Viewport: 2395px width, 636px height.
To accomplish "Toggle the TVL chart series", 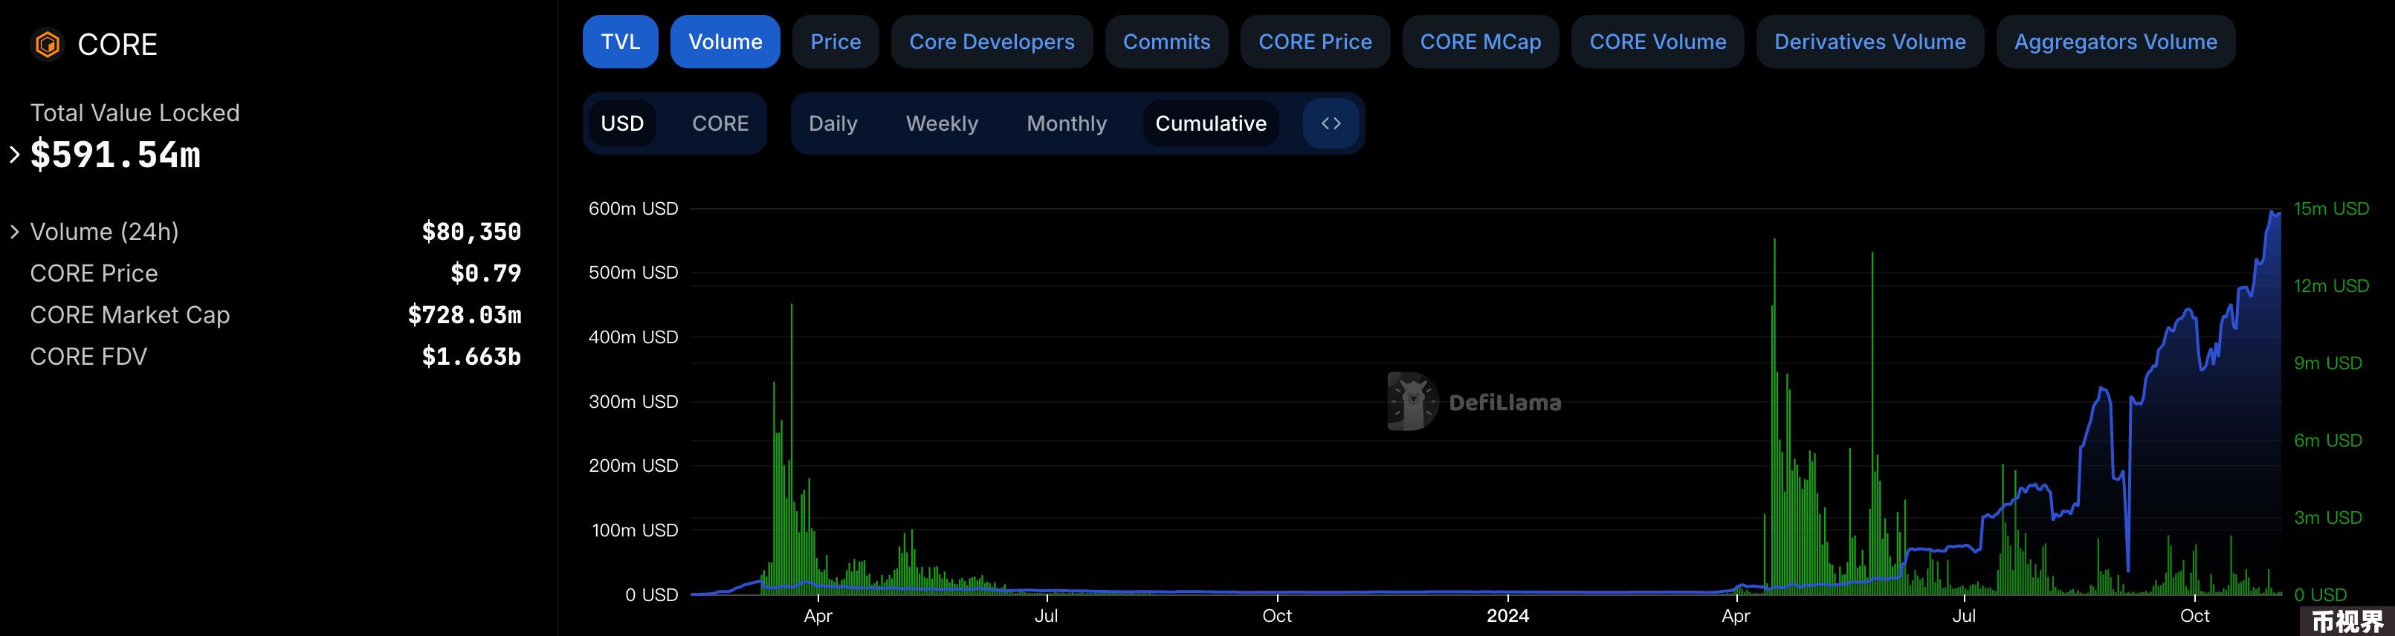I will pyautogui.click(x=620, y=42).
